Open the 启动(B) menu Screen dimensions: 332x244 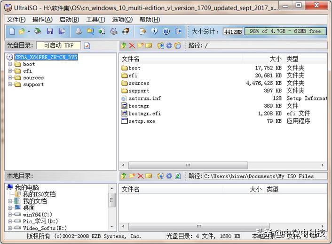[69, 20]
